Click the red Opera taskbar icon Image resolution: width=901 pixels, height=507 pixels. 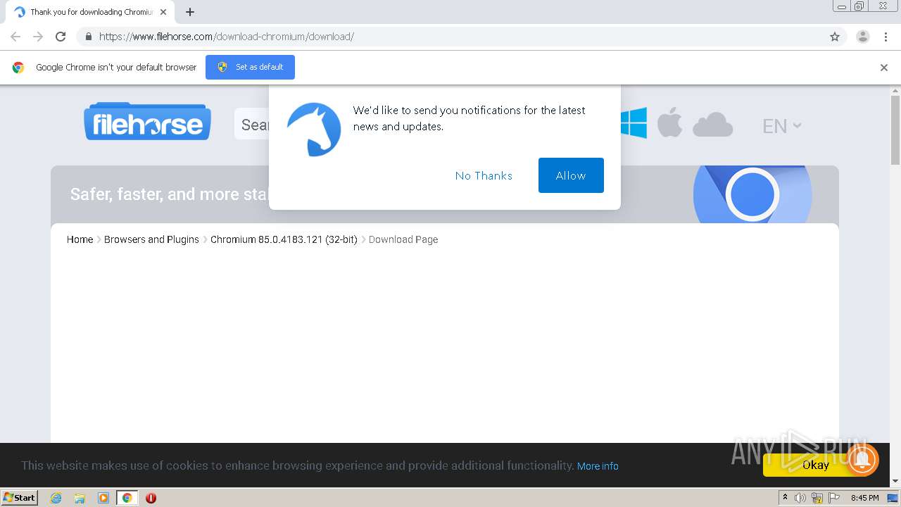[151, 498]
